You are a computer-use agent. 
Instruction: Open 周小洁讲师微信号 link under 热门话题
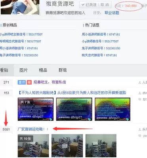point(101,34)
